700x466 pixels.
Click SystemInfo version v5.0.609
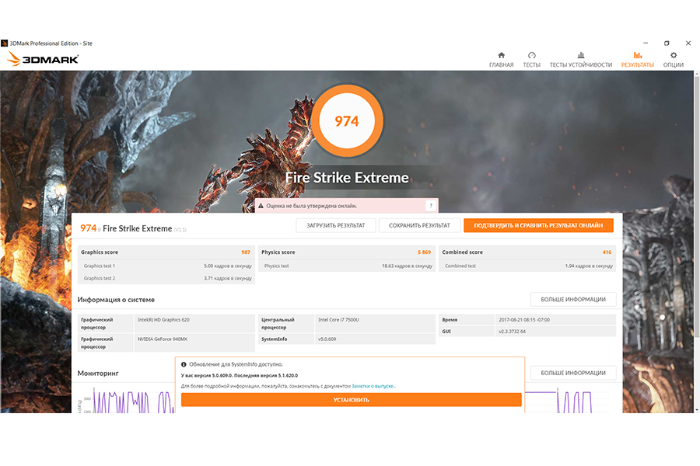(x=327, y=339)
